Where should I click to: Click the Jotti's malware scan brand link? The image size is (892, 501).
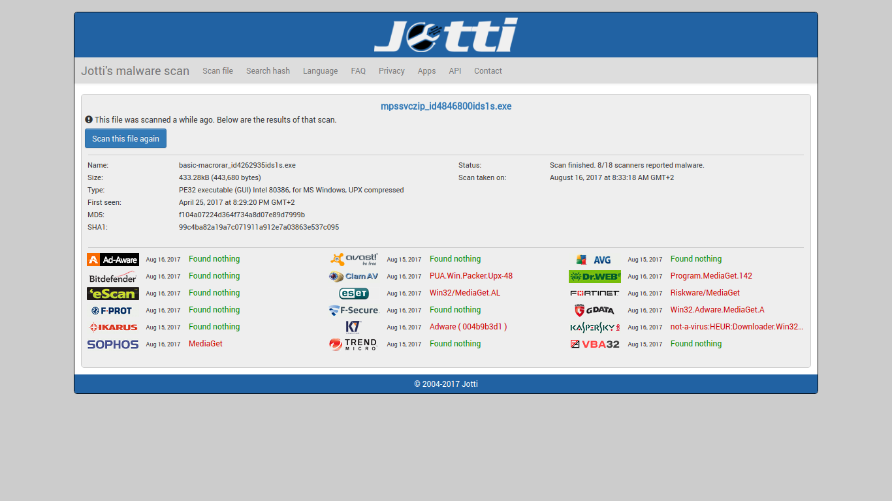click(x=135, y=71)
